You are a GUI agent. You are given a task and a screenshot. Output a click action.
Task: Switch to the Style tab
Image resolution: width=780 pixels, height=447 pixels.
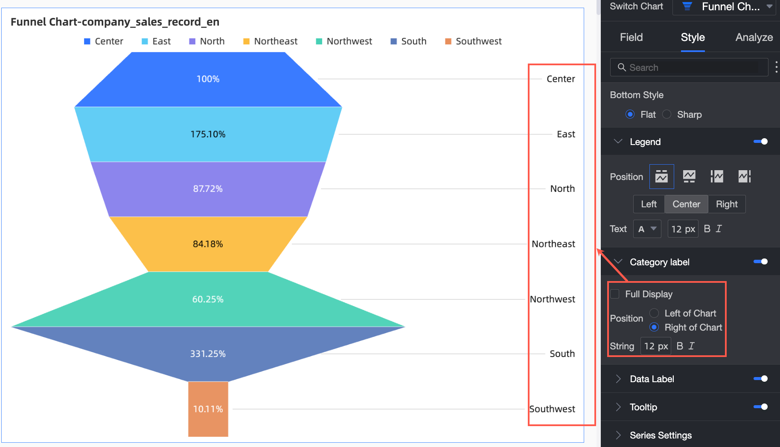click(693, 37)
